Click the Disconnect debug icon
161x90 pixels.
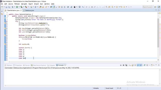click(x=95, y=7)
